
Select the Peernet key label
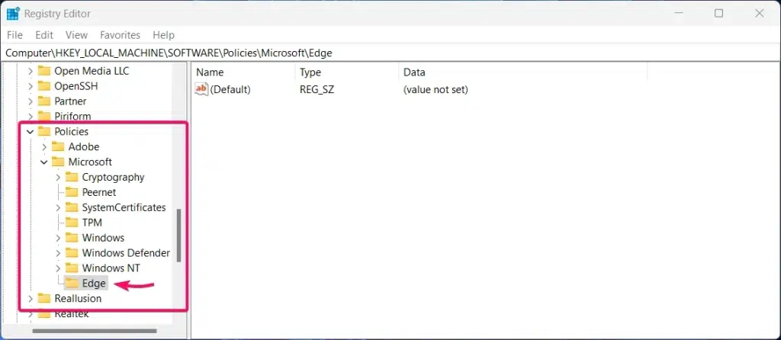99,192
